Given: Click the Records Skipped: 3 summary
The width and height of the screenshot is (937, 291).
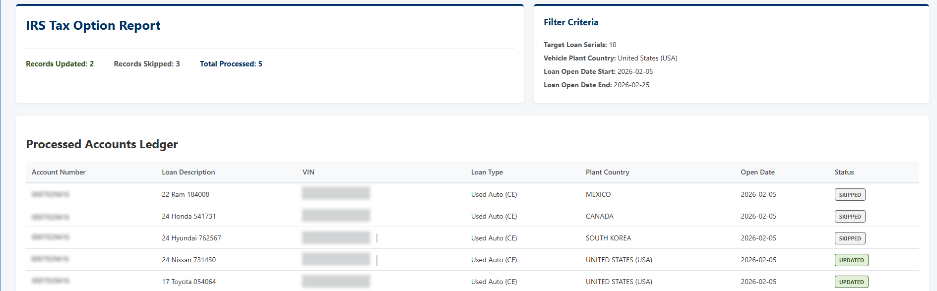Looking at the screenshot, I should click(x=147, y=64).
